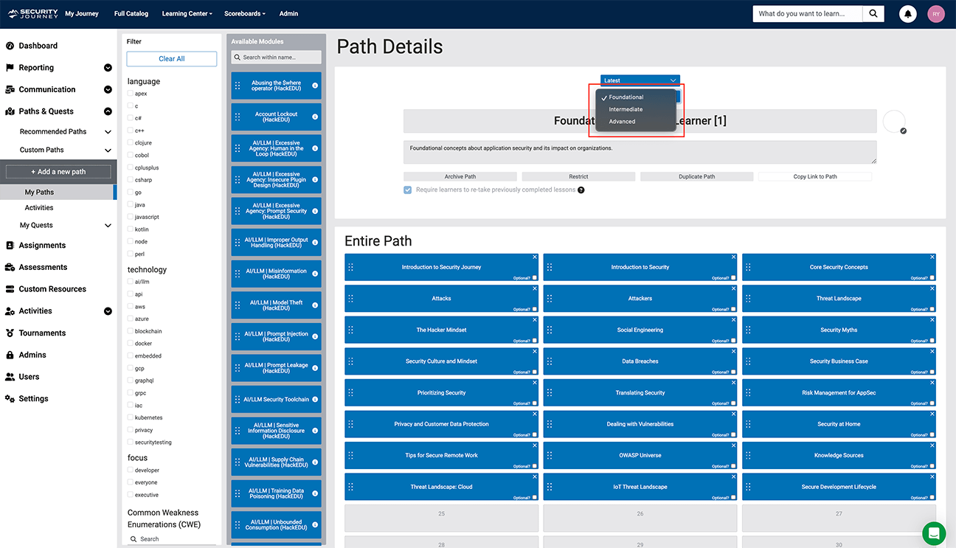Image resolution: width=956 pixels, height=548 pixels.
Task: Click the Duplicate Path button
Action: click(x=696, y=177)
